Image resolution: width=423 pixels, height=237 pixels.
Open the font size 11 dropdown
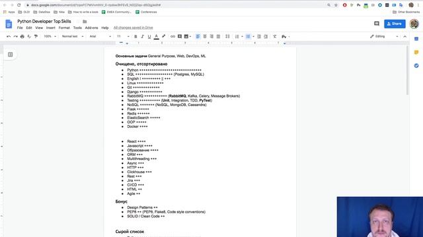click(123, 36)
